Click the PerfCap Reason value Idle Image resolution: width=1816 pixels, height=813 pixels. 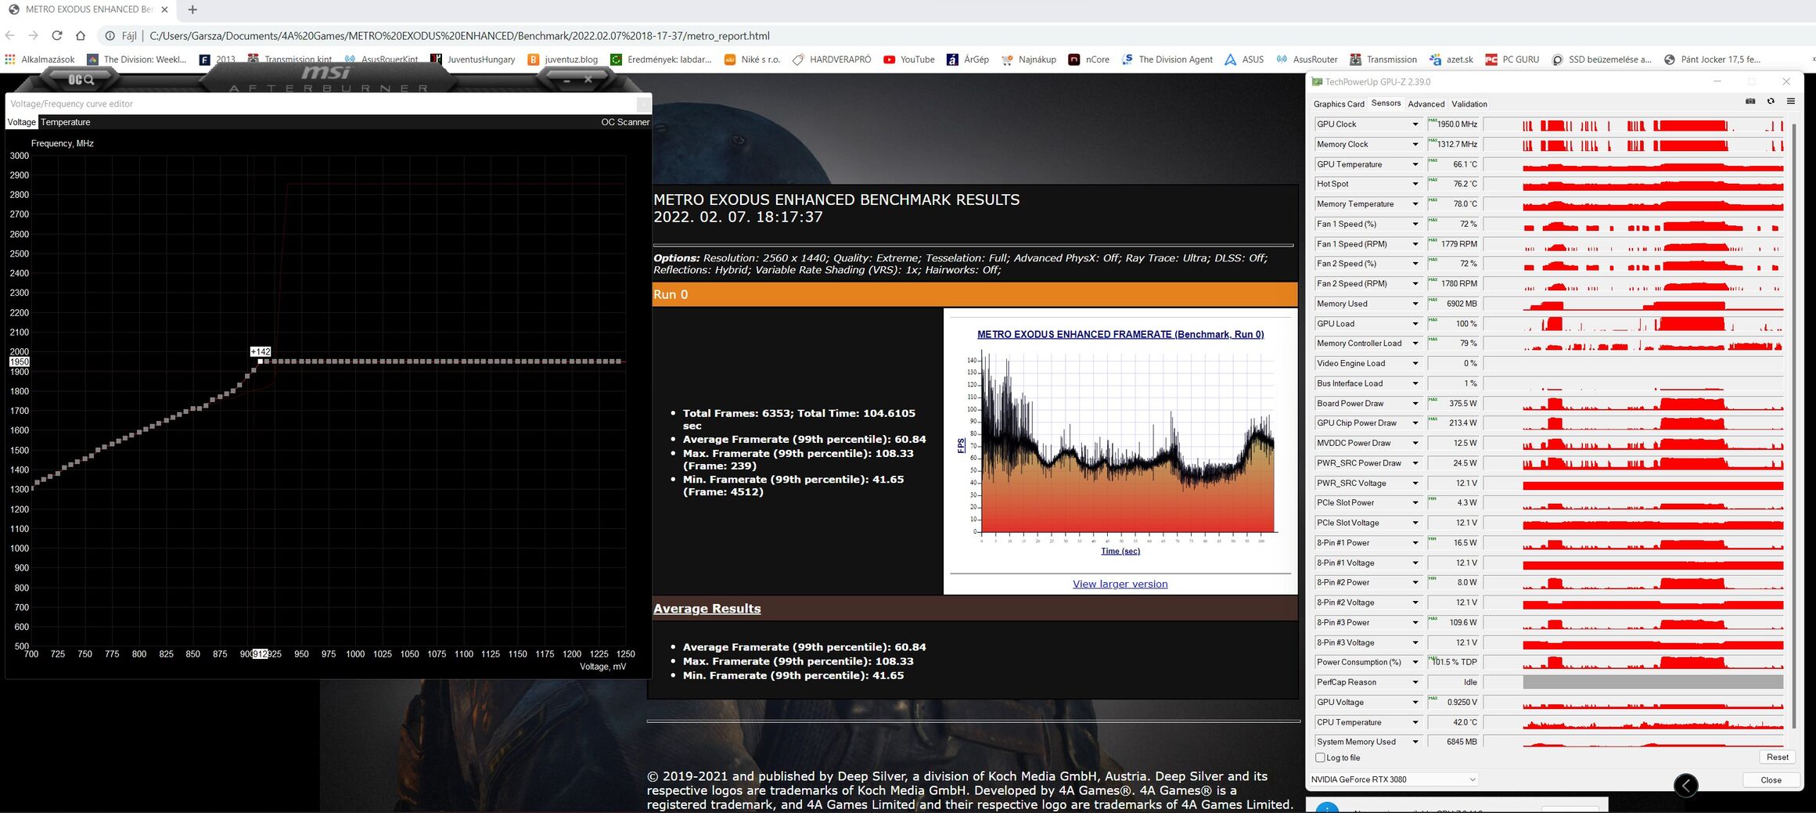(x=1453, y=682)
